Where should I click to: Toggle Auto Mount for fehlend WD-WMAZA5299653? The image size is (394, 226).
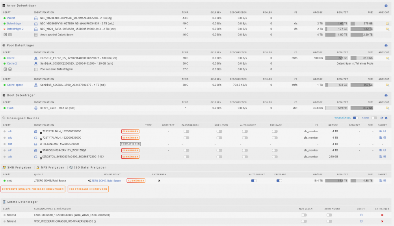click(x=329, y=221)
